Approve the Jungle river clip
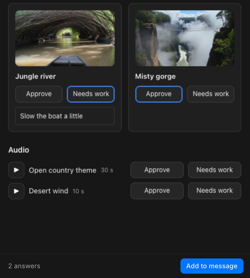This screenshot has height=278, width=250. pos(39,94)
